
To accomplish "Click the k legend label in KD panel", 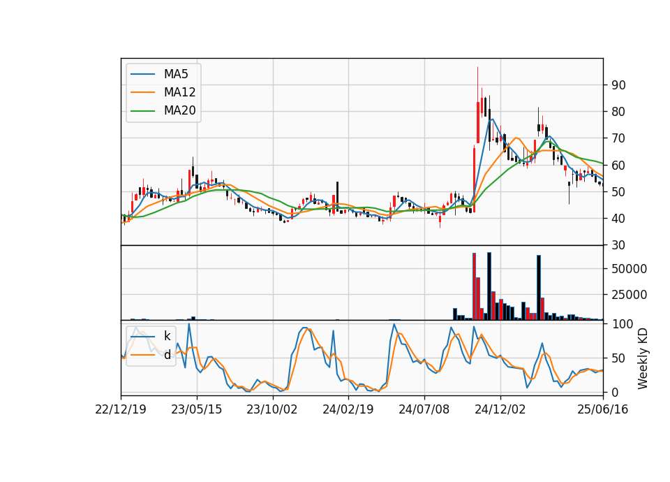I will tap(167, 336).
